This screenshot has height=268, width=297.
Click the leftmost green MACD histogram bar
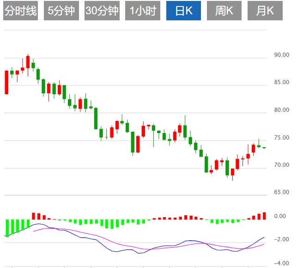point(6,227)
